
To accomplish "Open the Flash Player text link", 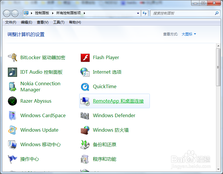I will [106, 57].
